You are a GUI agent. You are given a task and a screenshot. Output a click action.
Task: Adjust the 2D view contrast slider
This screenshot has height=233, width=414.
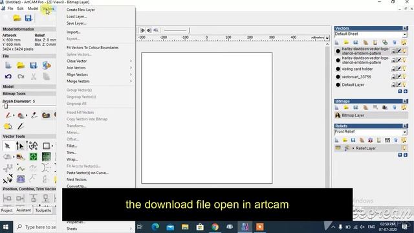pyautogui.click(x=189, y=30)
